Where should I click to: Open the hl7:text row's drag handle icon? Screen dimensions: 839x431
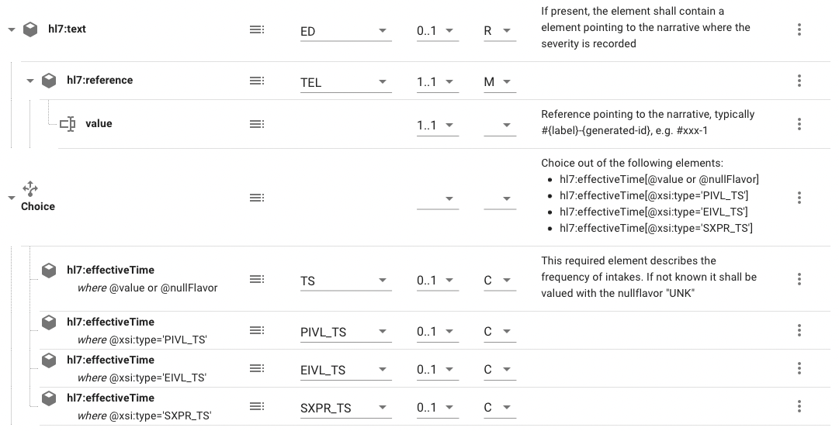[x=256, y=29]
